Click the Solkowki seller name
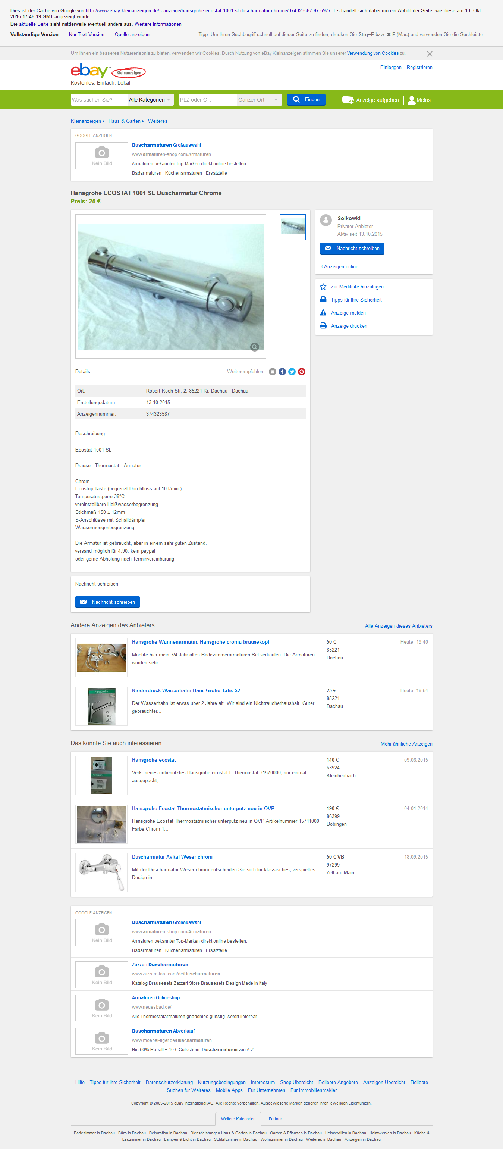Screen dimensions: 503x1149 pos(349,219)
